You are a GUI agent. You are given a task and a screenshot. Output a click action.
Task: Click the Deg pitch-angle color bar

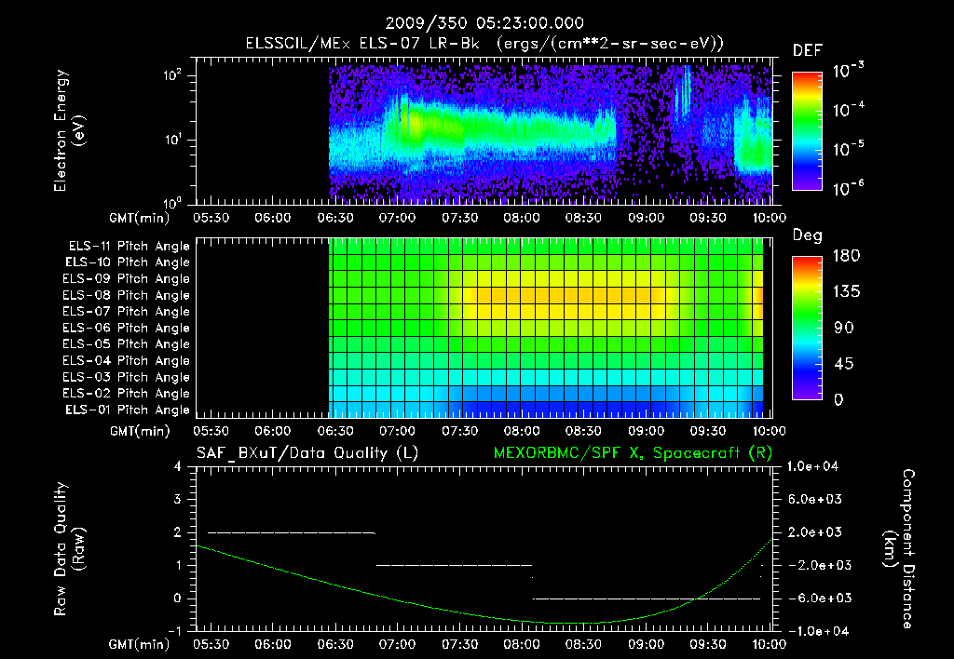point(807,329)
